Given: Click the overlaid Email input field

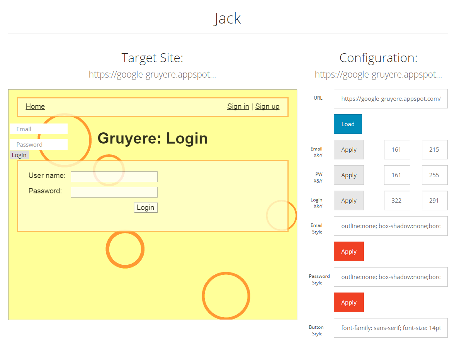Looking at the screenshot, I should (39, 129).
